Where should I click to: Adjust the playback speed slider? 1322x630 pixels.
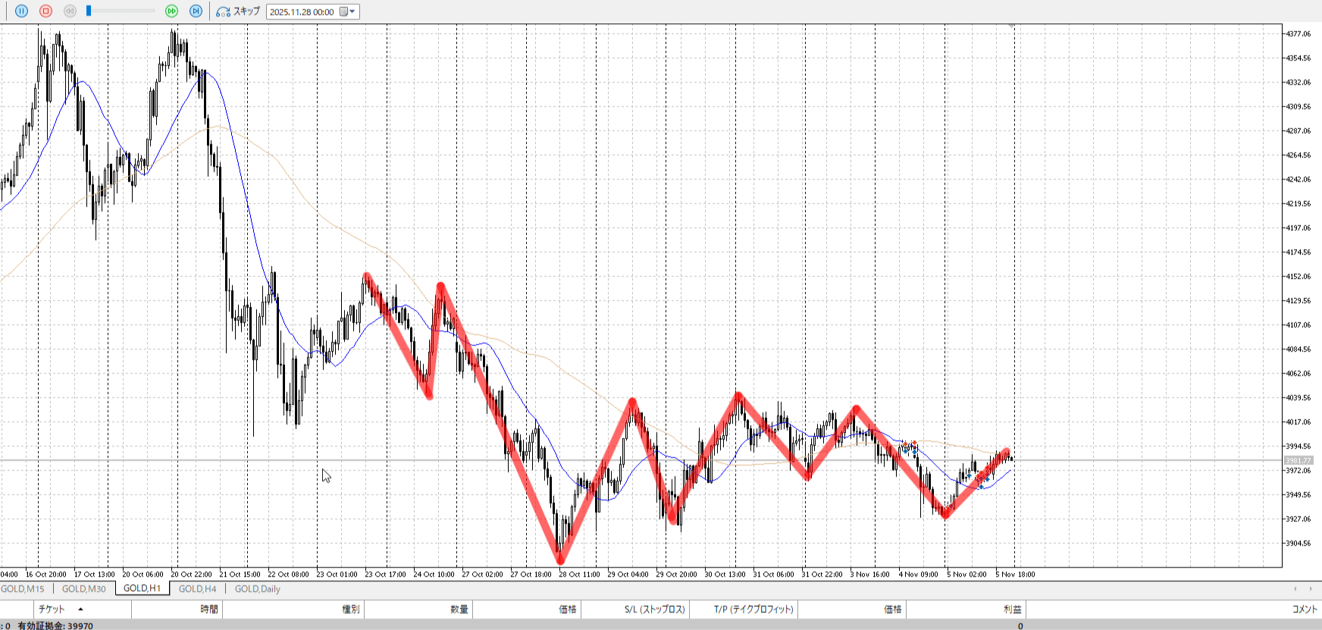89,11
